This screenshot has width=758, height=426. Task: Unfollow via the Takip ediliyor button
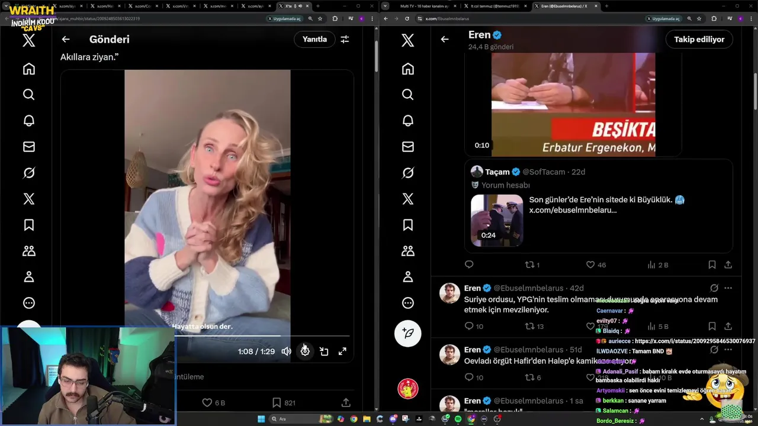click(x=699, y=39)
